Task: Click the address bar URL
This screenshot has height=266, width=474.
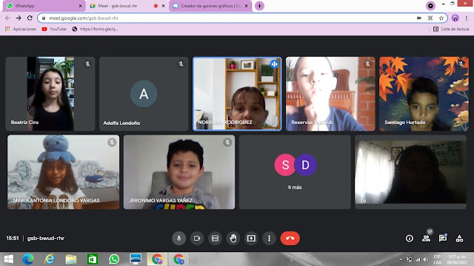Action: click(84, 18)
